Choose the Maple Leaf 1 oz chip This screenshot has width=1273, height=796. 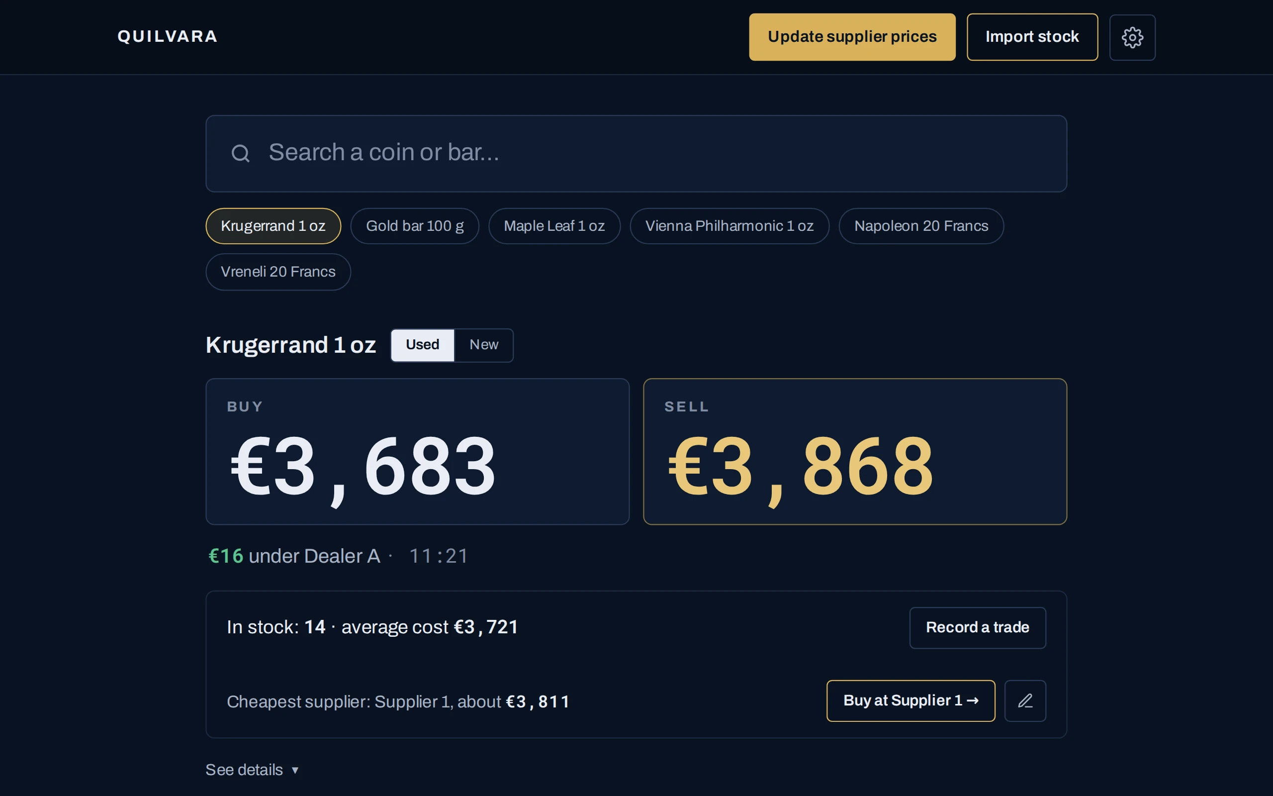click(x=554, y=226)
